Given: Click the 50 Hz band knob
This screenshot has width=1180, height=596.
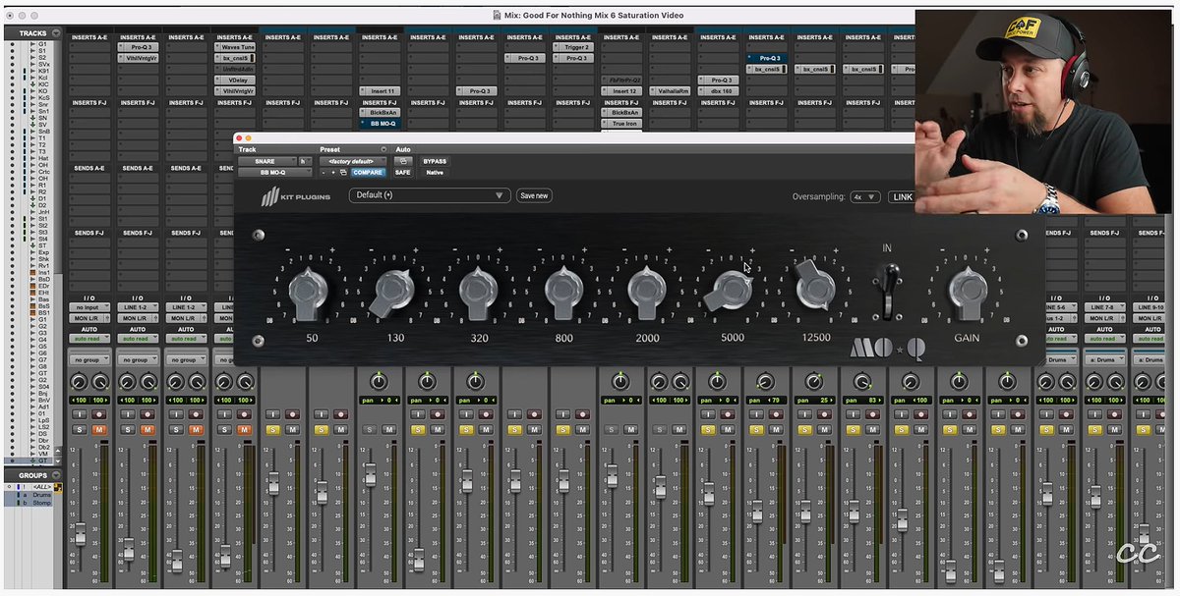Looking at the screenshot, I should [308, 292].
